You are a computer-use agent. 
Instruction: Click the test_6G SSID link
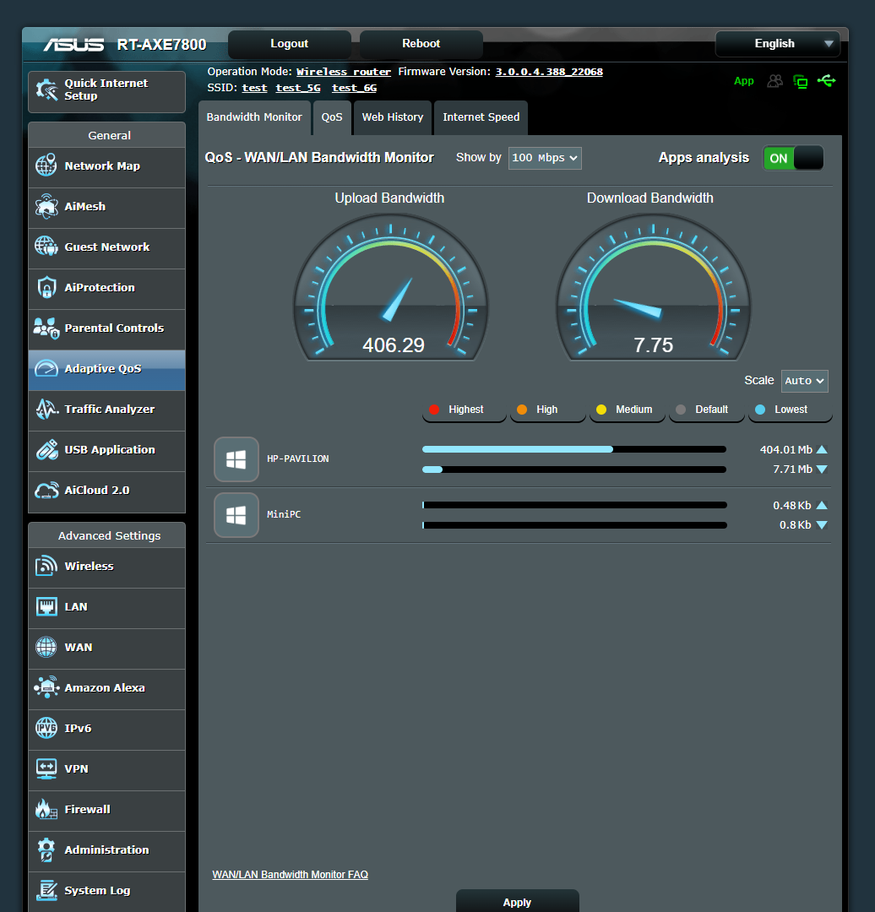pos(354,88)
